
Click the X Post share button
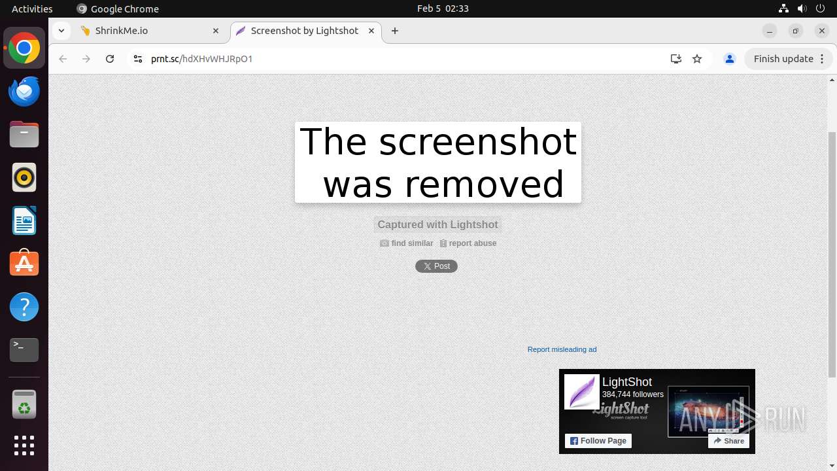click(436, 266)
